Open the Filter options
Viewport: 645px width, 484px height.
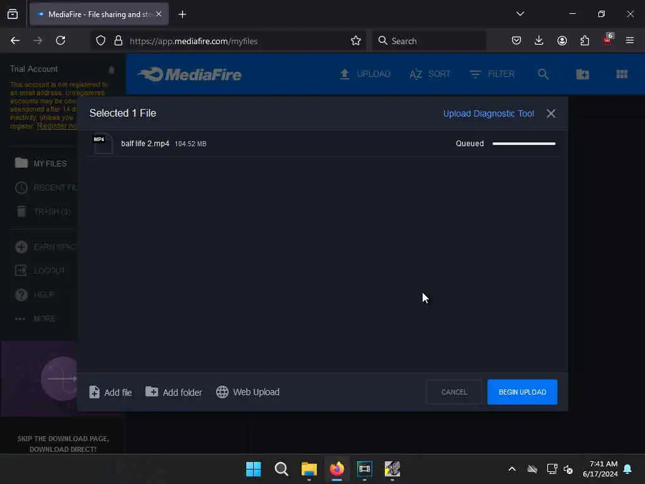click(x=492, y=74)
